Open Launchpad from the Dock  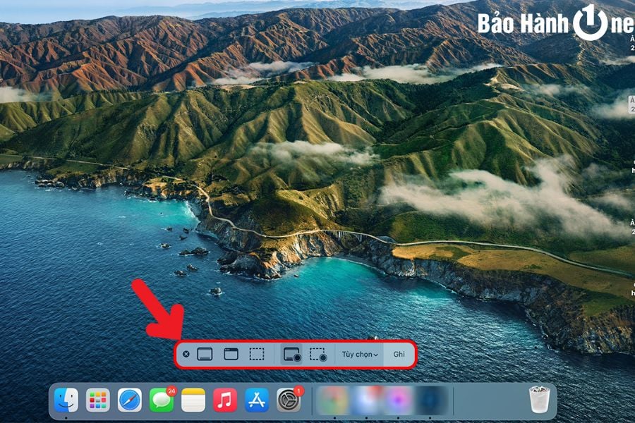[98, 400]
